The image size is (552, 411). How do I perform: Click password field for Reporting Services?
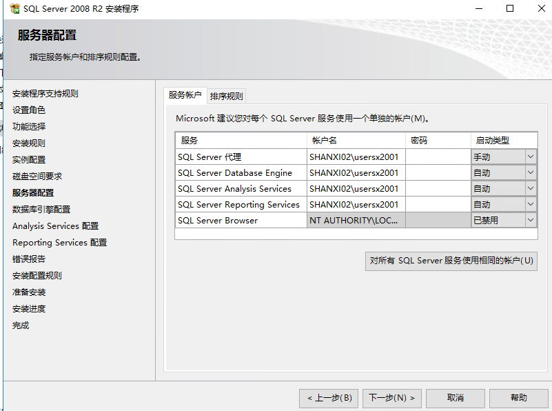click(438, 204)
